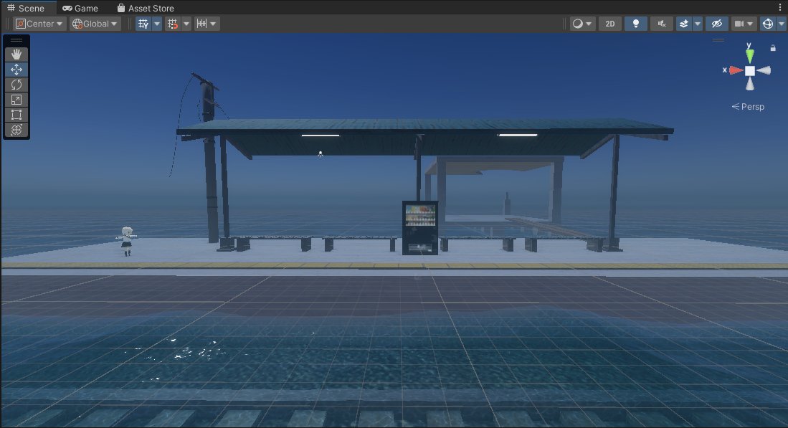The height and width of the screenshot is (428, 788).
Task: Toggle grid visibility on Y axis
Action: coord(143,24)
